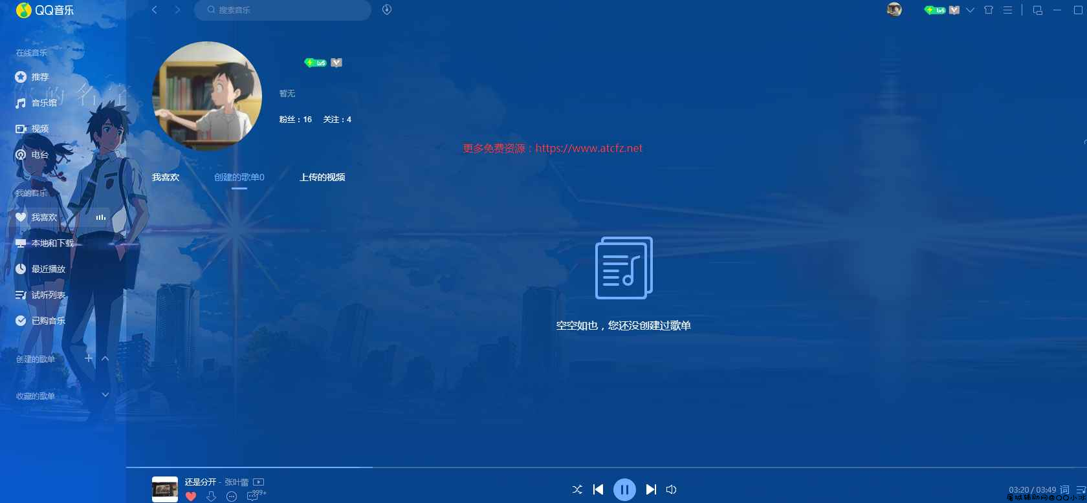Go forward with the right navigation arrow
Viewport: 1087px width, 503px height.
pos(177,10)
